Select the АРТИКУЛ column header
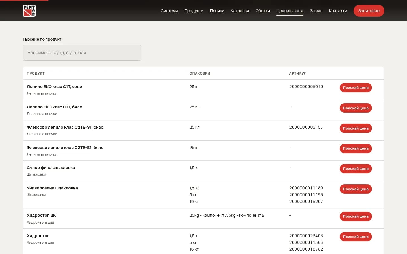 point(298,73)
